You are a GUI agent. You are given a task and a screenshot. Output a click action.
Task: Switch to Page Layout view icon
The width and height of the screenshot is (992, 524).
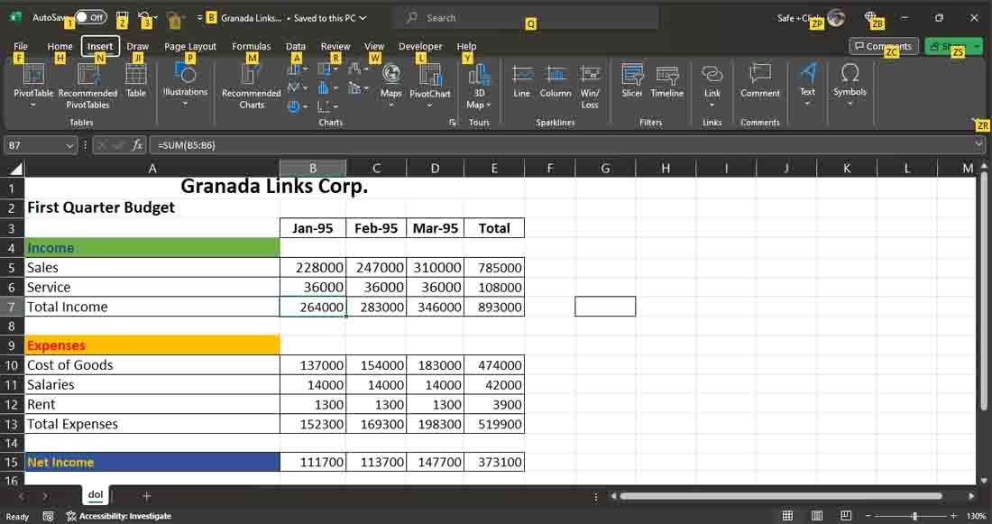[817, 516]
